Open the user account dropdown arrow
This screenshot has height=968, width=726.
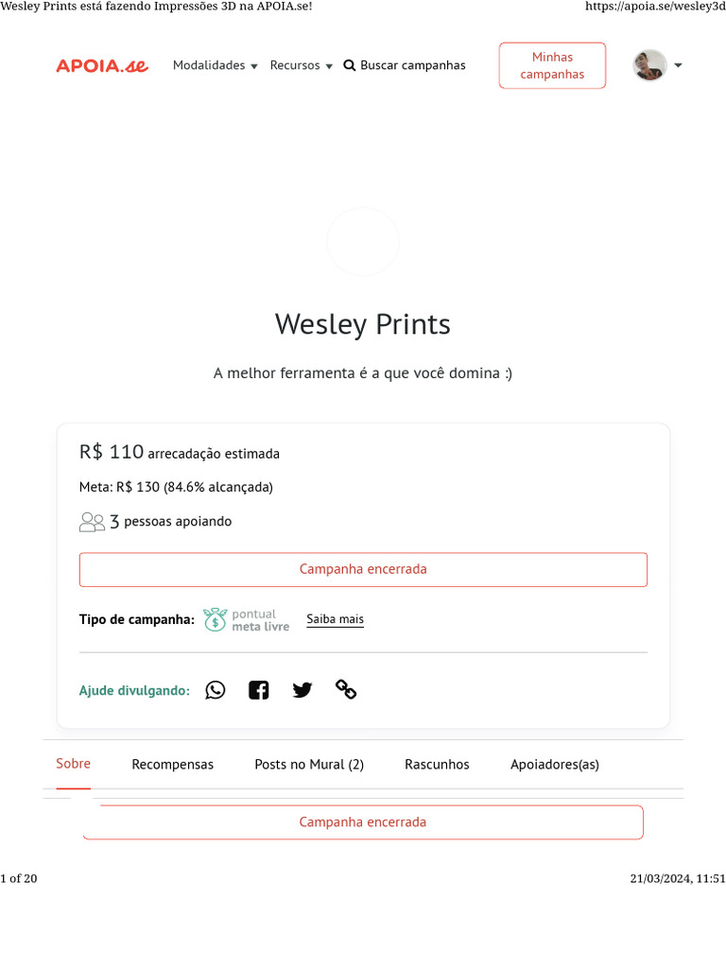[678, 65]
